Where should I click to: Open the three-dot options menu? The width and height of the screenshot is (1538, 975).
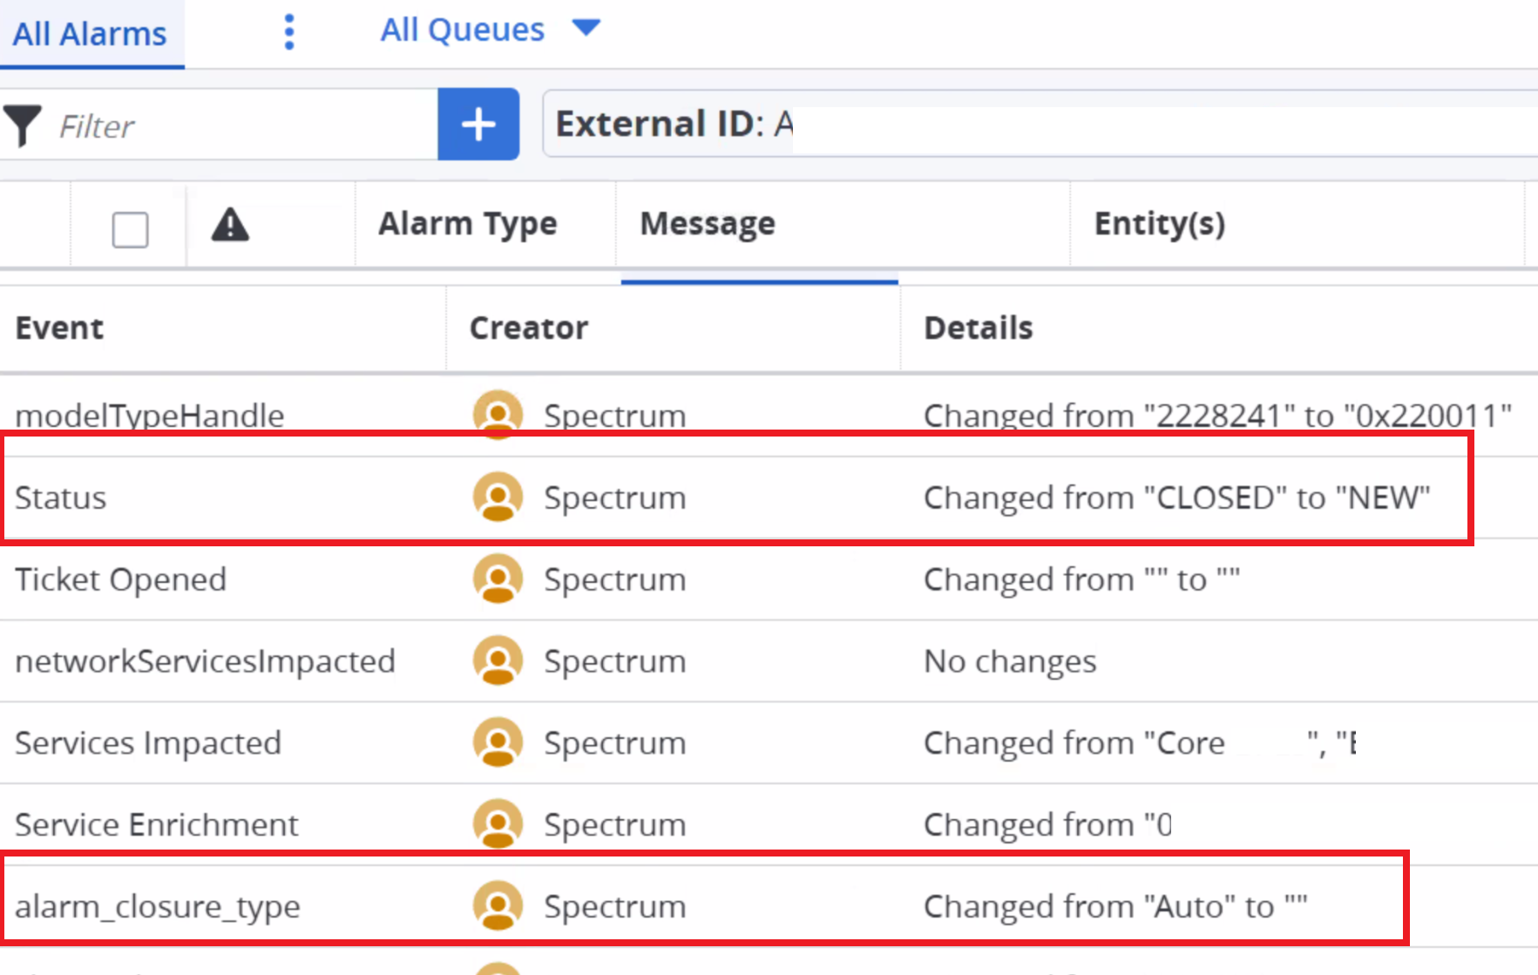pos(289,32)
